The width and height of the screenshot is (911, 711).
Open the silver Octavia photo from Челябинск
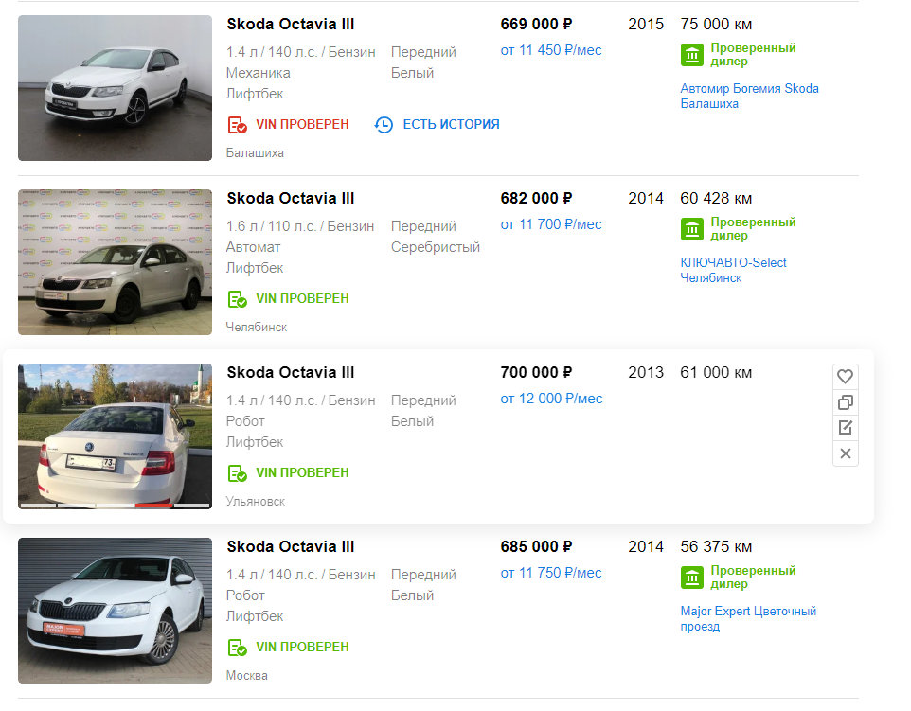coord(115,262)
